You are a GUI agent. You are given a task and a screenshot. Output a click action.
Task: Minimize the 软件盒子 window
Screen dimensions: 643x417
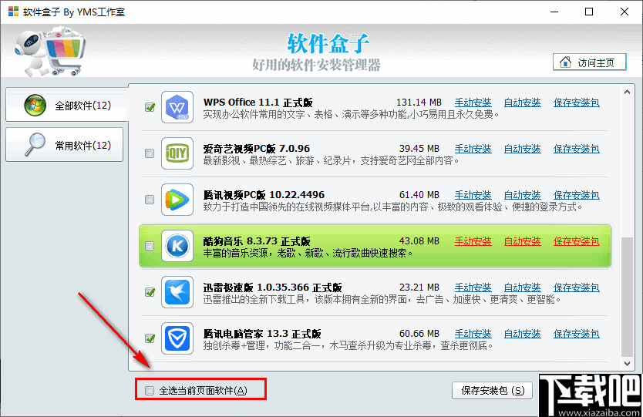(x=554, y=12)
